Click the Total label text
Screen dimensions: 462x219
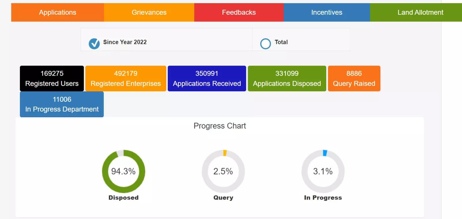pyautogui.click(x=281, y=42)
